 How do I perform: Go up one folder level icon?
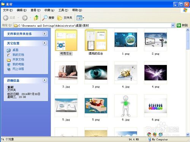(36, 18)
